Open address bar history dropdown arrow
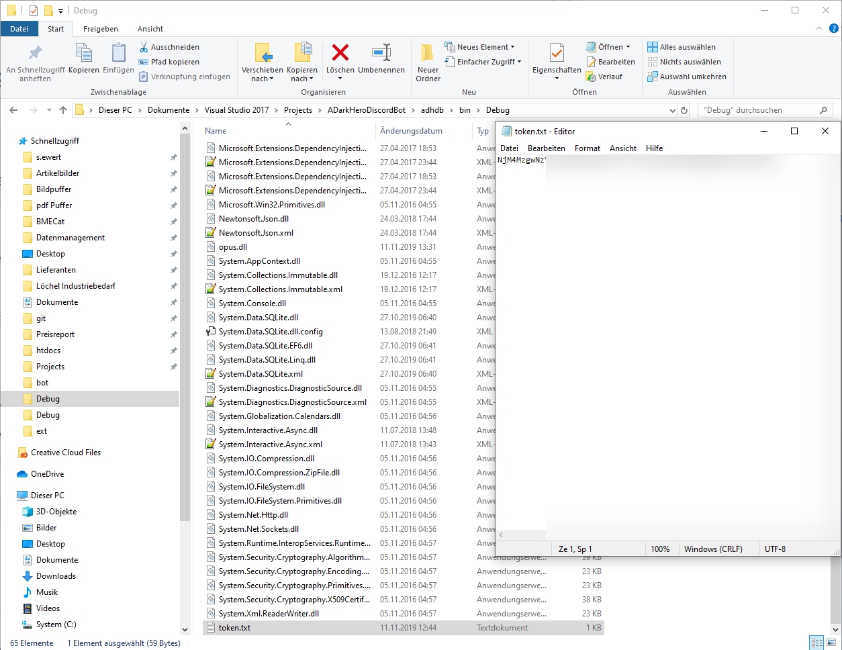Viewport: 842px width, 650px height. (673, 110)
